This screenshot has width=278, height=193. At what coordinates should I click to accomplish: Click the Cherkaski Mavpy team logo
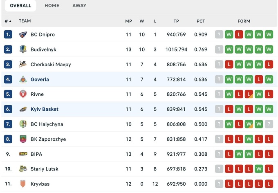point(23,65)
